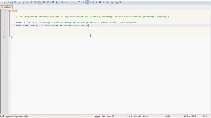Save the current file with the floppy icon
211x118 pixels.
pos(11,2)
